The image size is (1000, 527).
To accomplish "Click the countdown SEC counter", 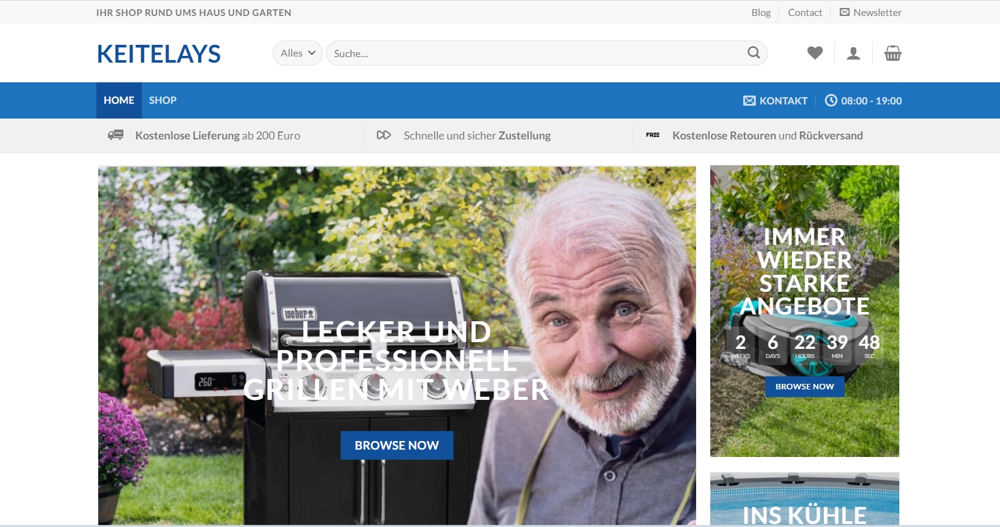I will coord(869,346).
